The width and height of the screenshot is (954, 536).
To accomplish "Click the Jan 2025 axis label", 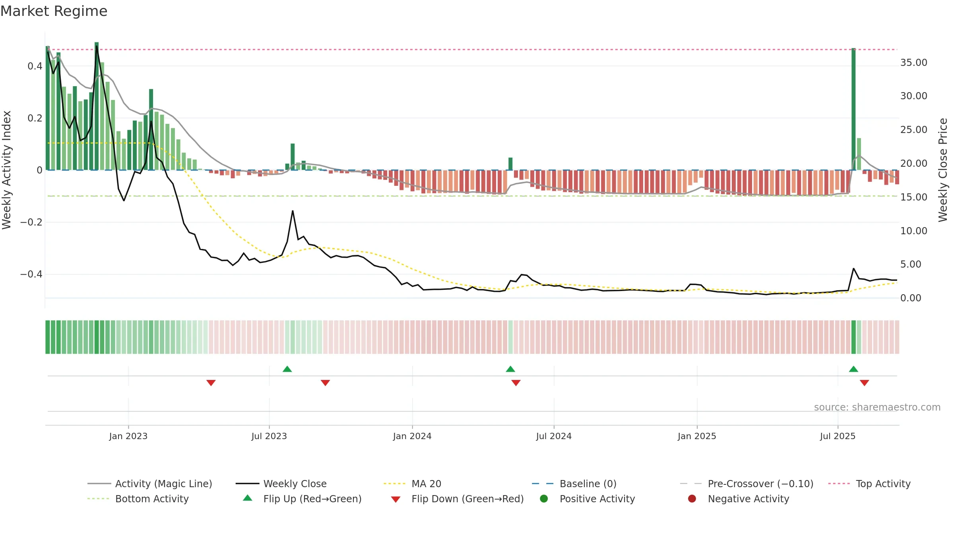I will point(697,436).
